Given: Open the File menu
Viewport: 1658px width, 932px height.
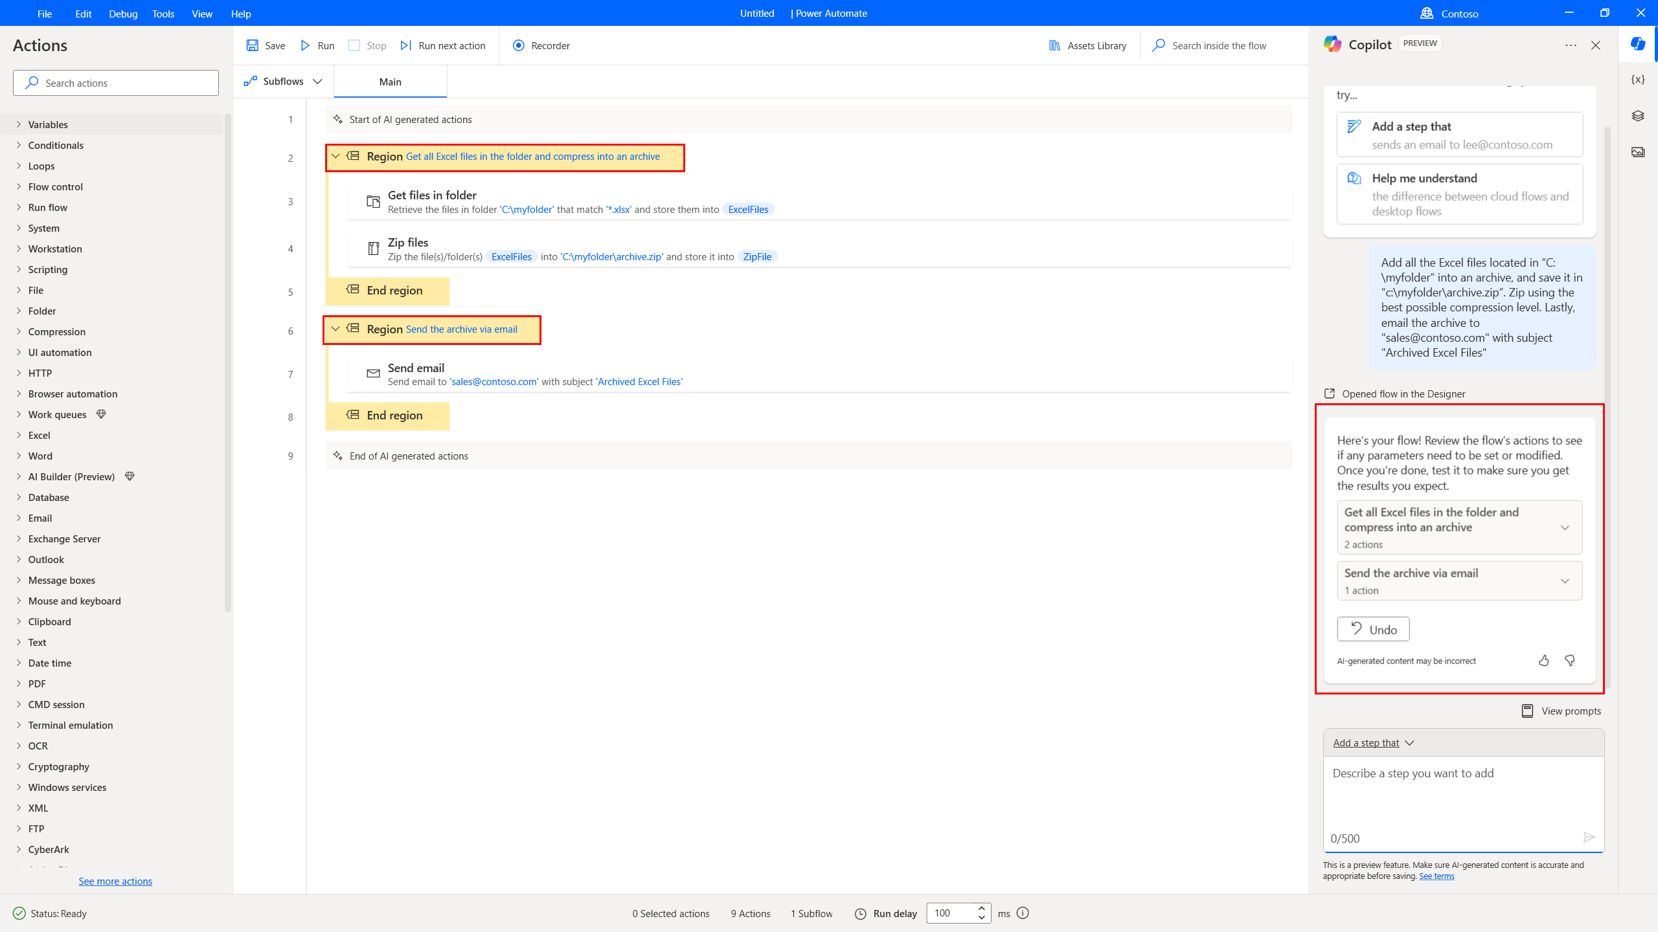Looking at the screenshot, I should (x=45, y=14).
